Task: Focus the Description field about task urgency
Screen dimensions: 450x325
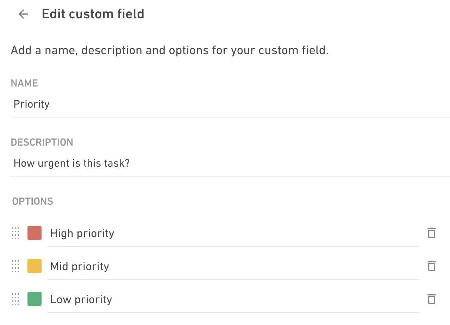Action: tap(230, 164)
